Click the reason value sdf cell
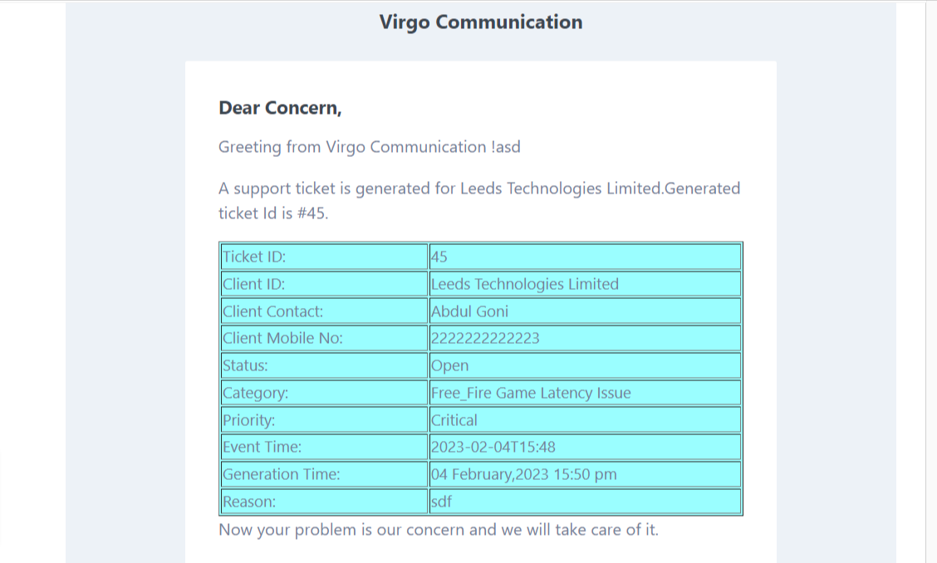This screenshot has height=563, width=937. coord(585,502)
